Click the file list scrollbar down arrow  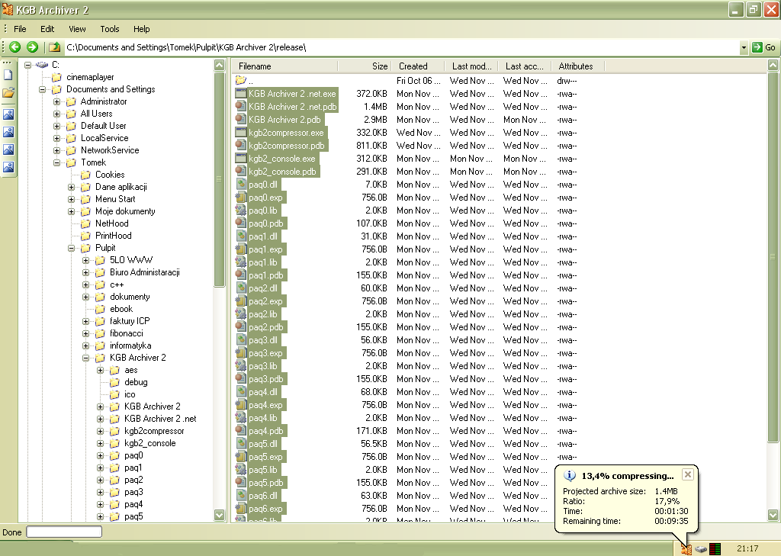(773, 515)
